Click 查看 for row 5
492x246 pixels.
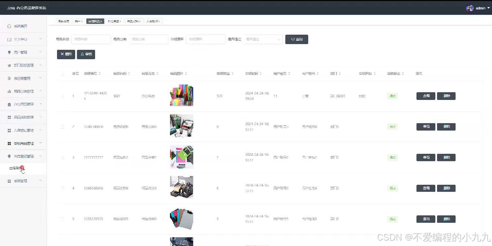[426, 219]
